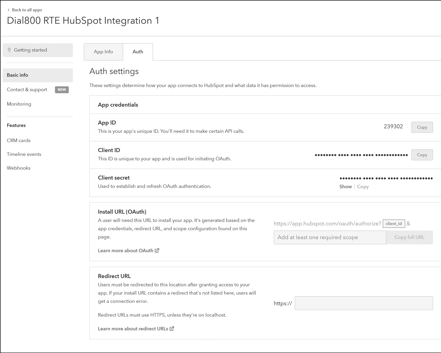Click the lightbulb icon beside Getting started
The width and height of the screenshot is (441, 353).
pos(9,50)
